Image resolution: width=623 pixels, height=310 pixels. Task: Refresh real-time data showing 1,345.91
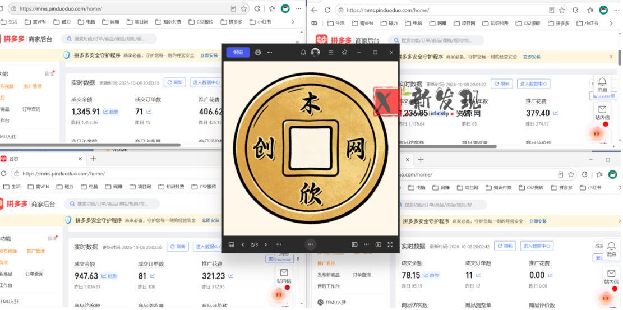175,82
